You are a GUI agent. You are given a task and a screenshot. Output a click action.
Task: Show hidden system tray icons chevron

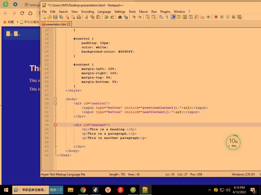pyautogui.click(x=210, y=190)
